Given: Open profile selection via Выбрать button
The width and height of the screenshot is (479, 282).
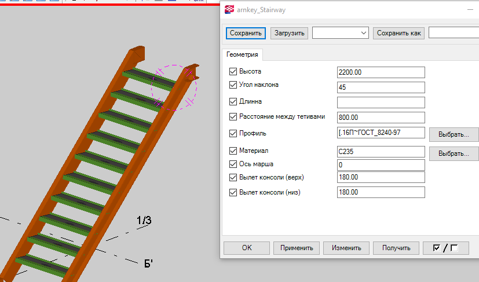Looking at the screenshot, I should (x=454, y=135).
